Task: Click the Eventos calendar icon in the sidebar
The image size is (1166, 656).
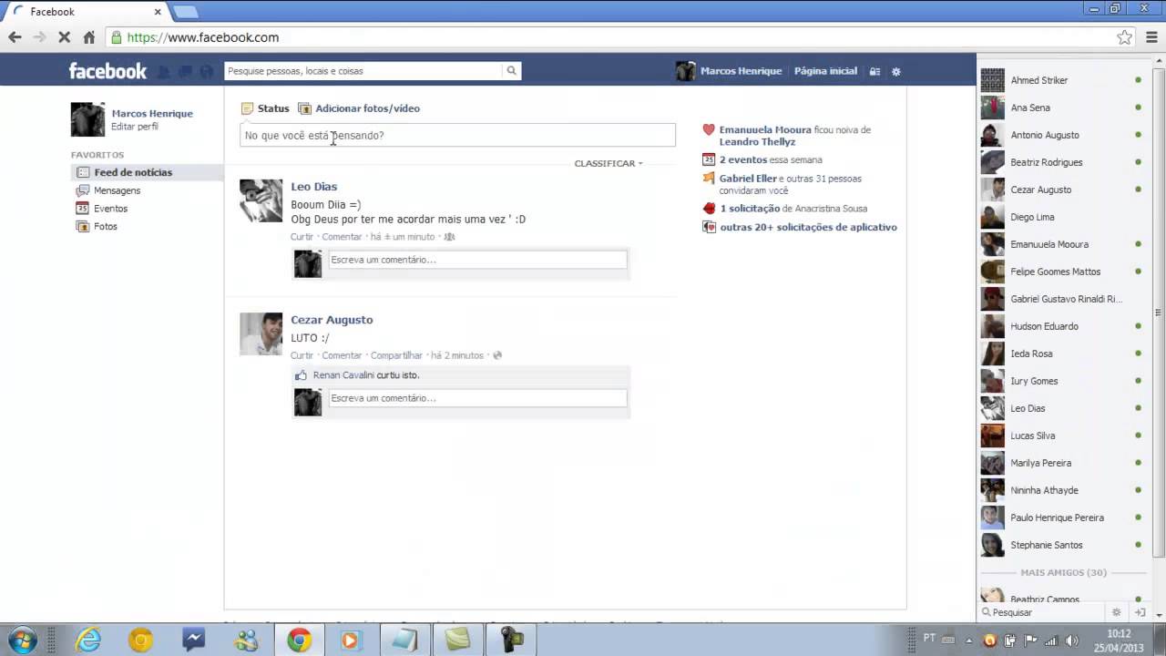Action: [x=83, y=209]
